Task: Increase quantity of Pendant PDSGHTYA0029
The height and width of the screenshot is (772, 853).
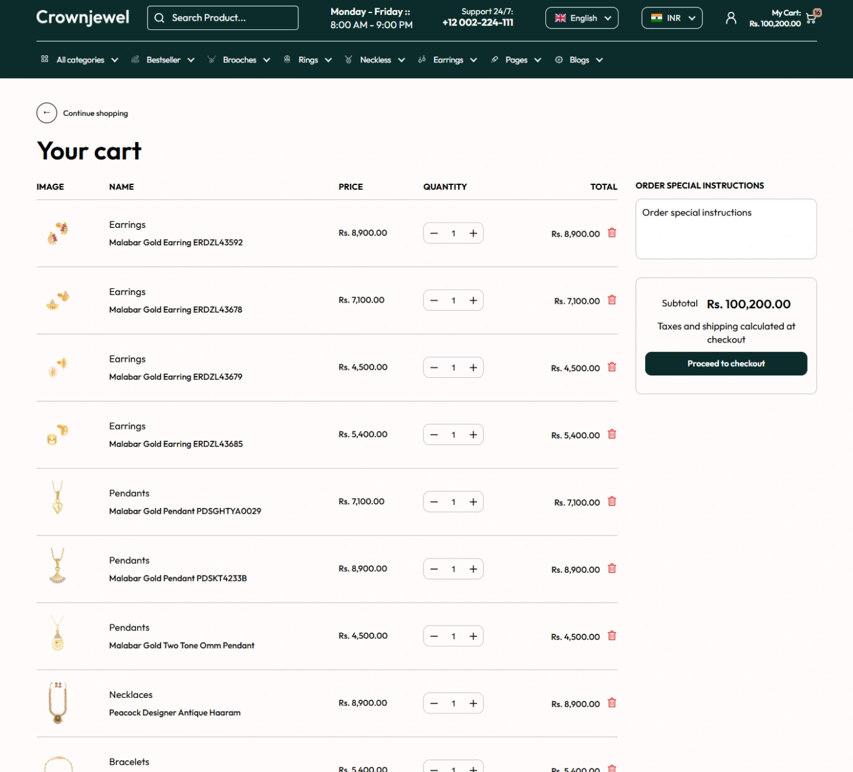Action: click(473, 502)
